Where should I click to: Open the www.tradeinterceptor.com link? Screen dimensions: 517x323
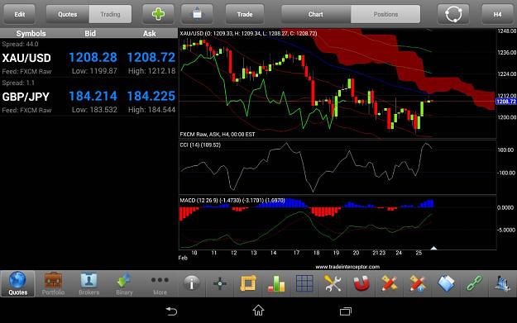point(347,267)
